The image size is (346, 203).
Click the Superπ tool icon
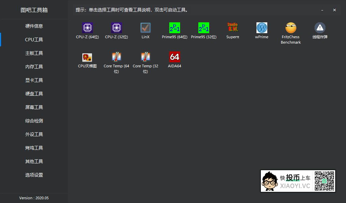232,27
